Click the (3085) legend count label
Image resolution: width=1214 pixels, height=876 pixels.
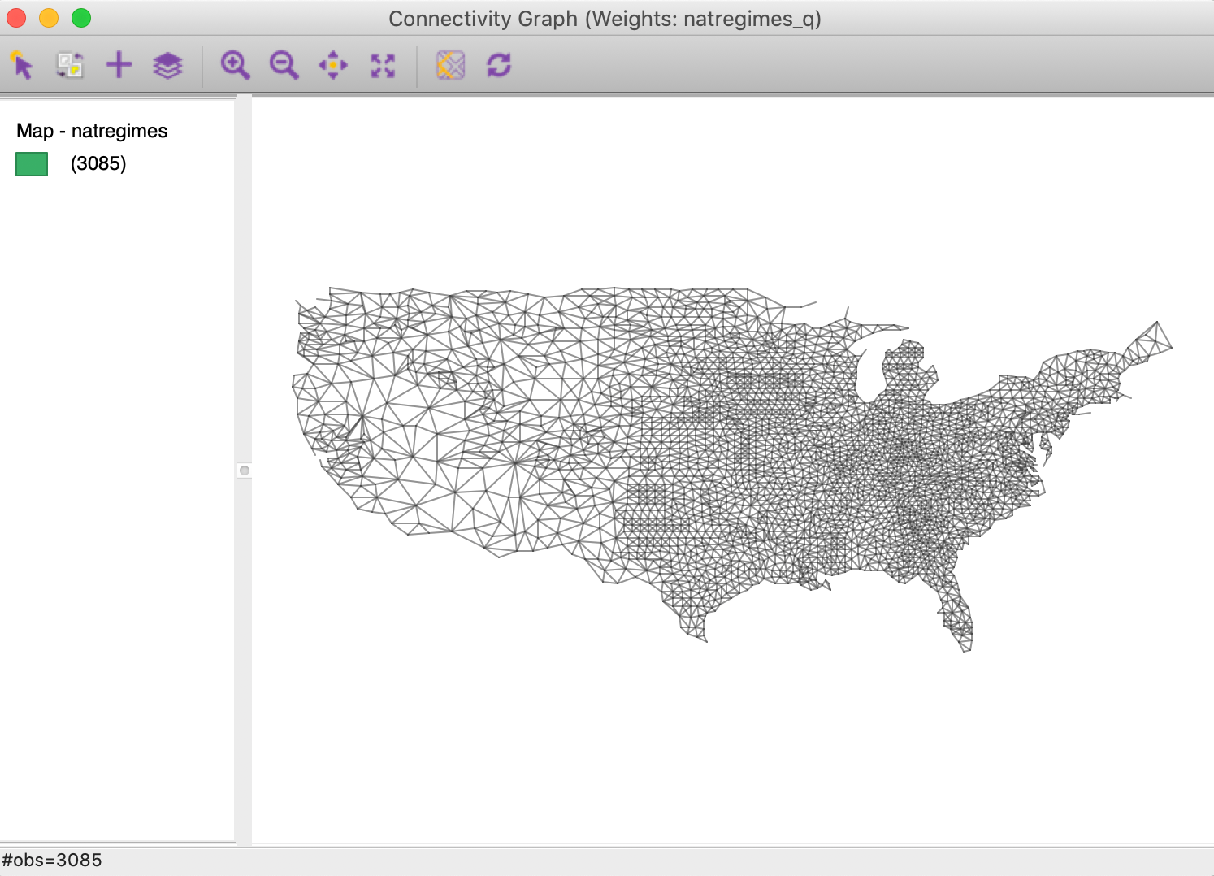pos(98,163)
